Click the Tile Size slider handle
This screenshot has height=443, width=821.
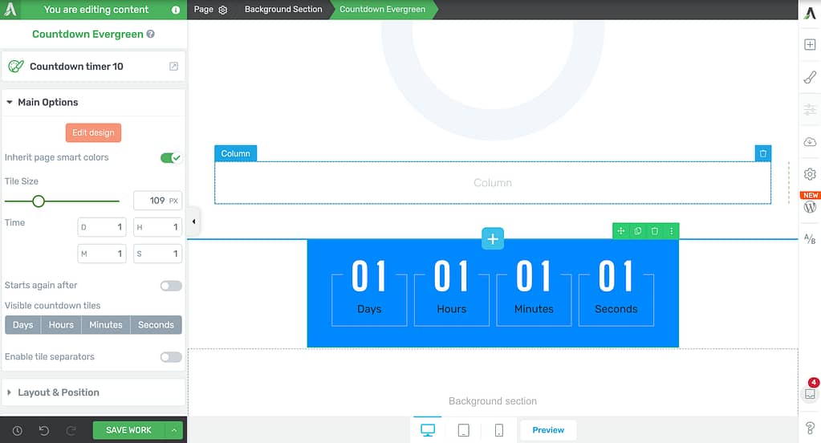[x=38, y=201]
